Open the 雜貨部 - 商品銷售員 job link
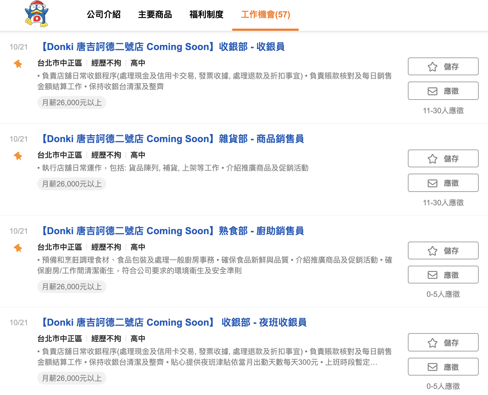 coord(171,139)
